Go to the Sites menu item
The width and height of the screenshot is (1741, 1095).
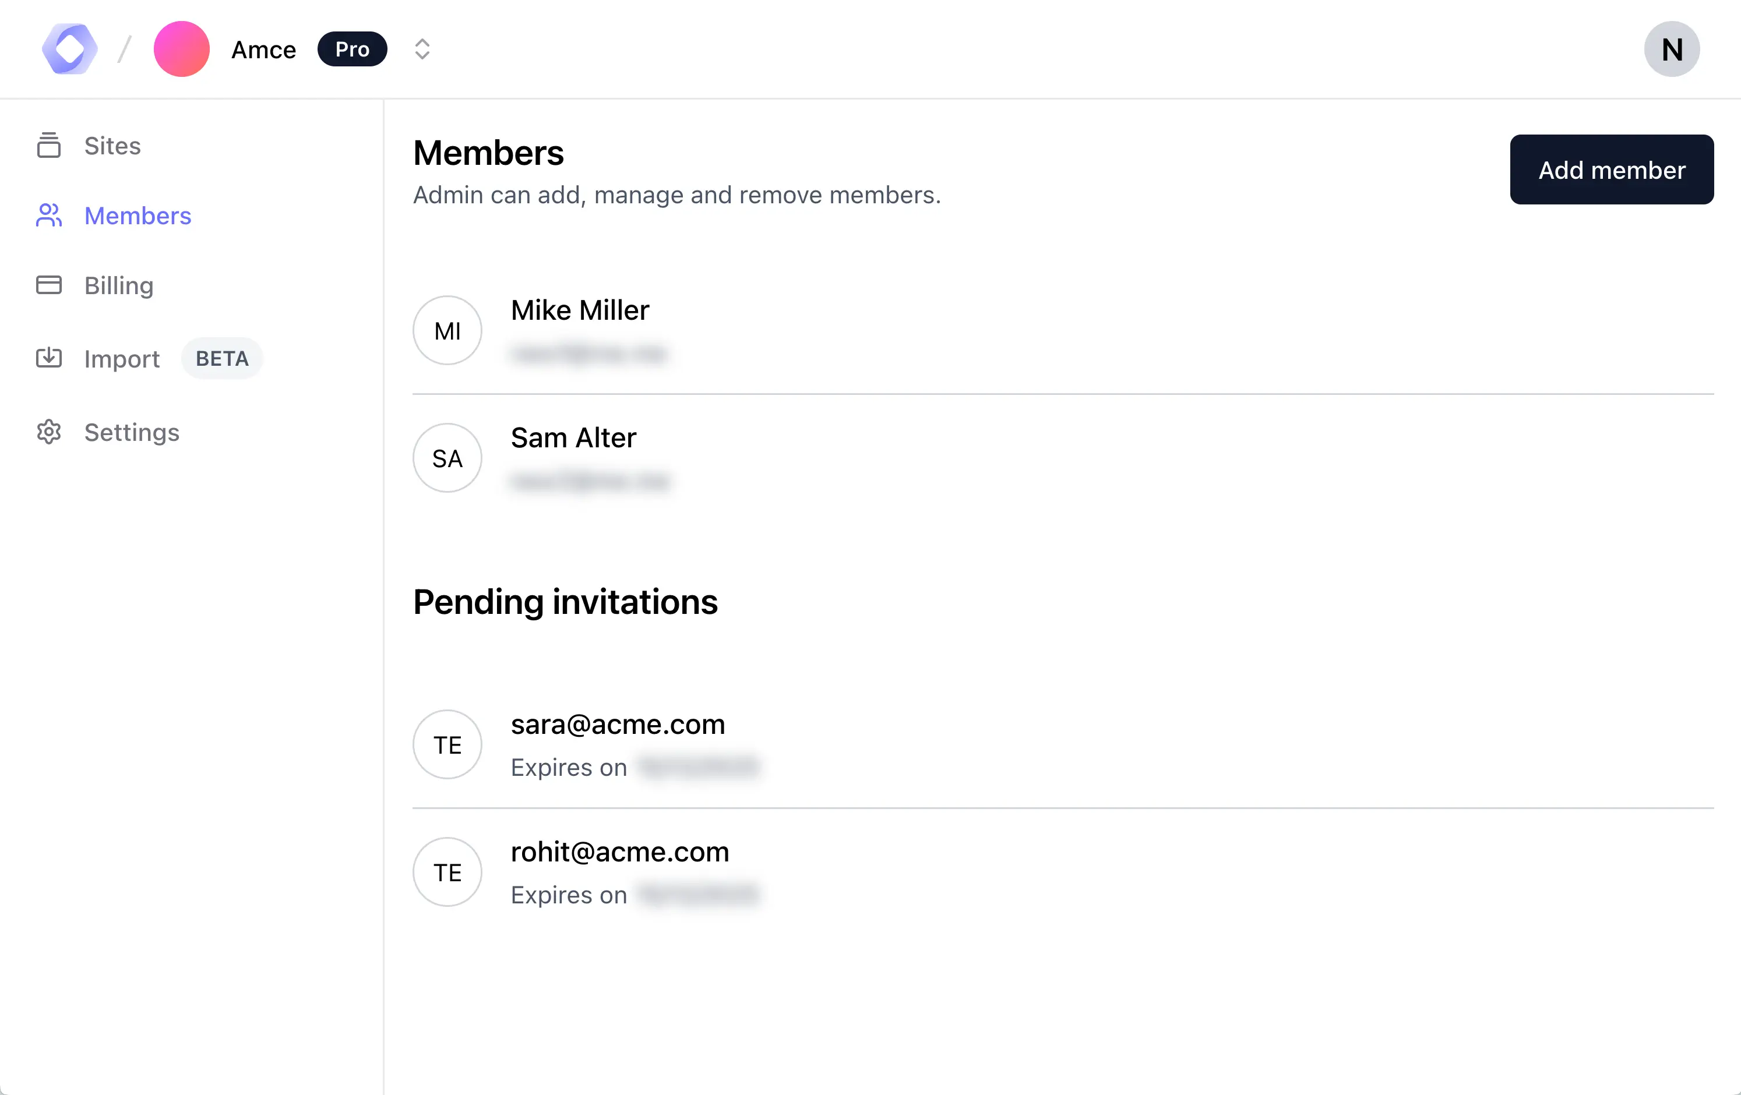point(112,145)
